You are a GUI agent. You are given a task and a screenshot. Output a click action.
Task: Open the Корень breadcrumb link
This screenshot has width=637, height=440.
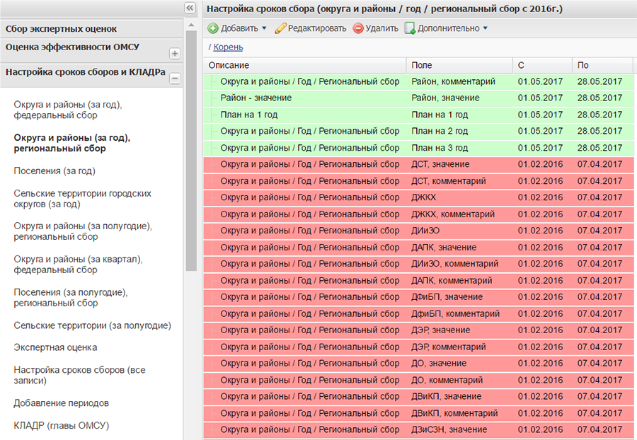point(228,47)
